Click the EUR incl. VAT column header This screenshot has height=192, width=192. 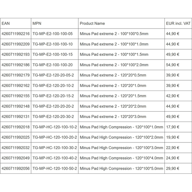178,23
